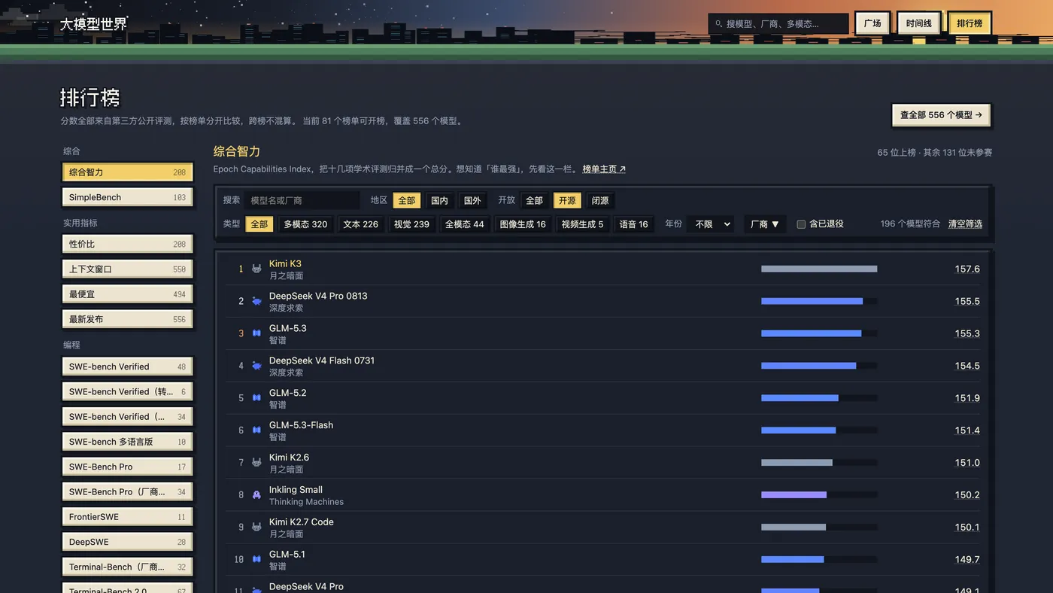Click the vendor icon beside GLM-5.1

[256, 560]
